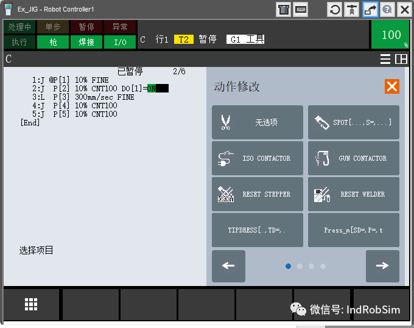
Task: Click the green I/O indicator
Action: point(120,42)
